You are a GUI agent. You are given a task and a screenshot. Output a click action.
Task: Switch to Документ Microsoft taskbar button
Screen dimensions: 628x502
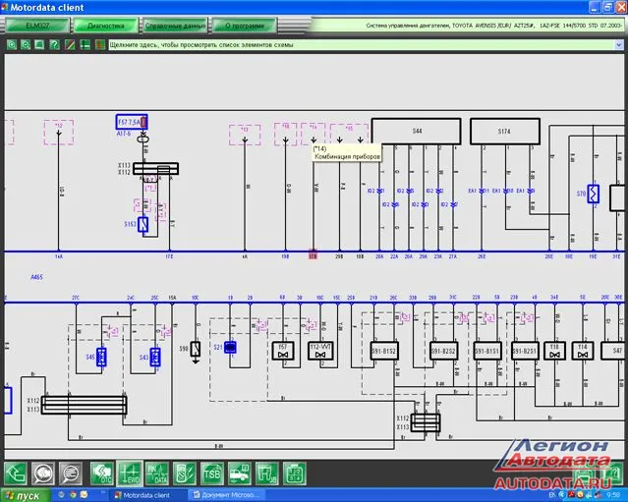tap(227, 495)
